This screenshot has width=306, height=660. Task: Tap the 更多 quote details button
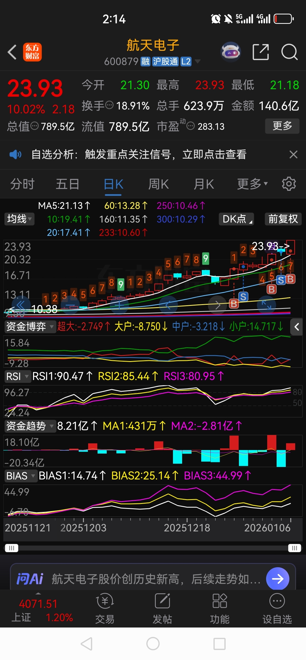282,126
